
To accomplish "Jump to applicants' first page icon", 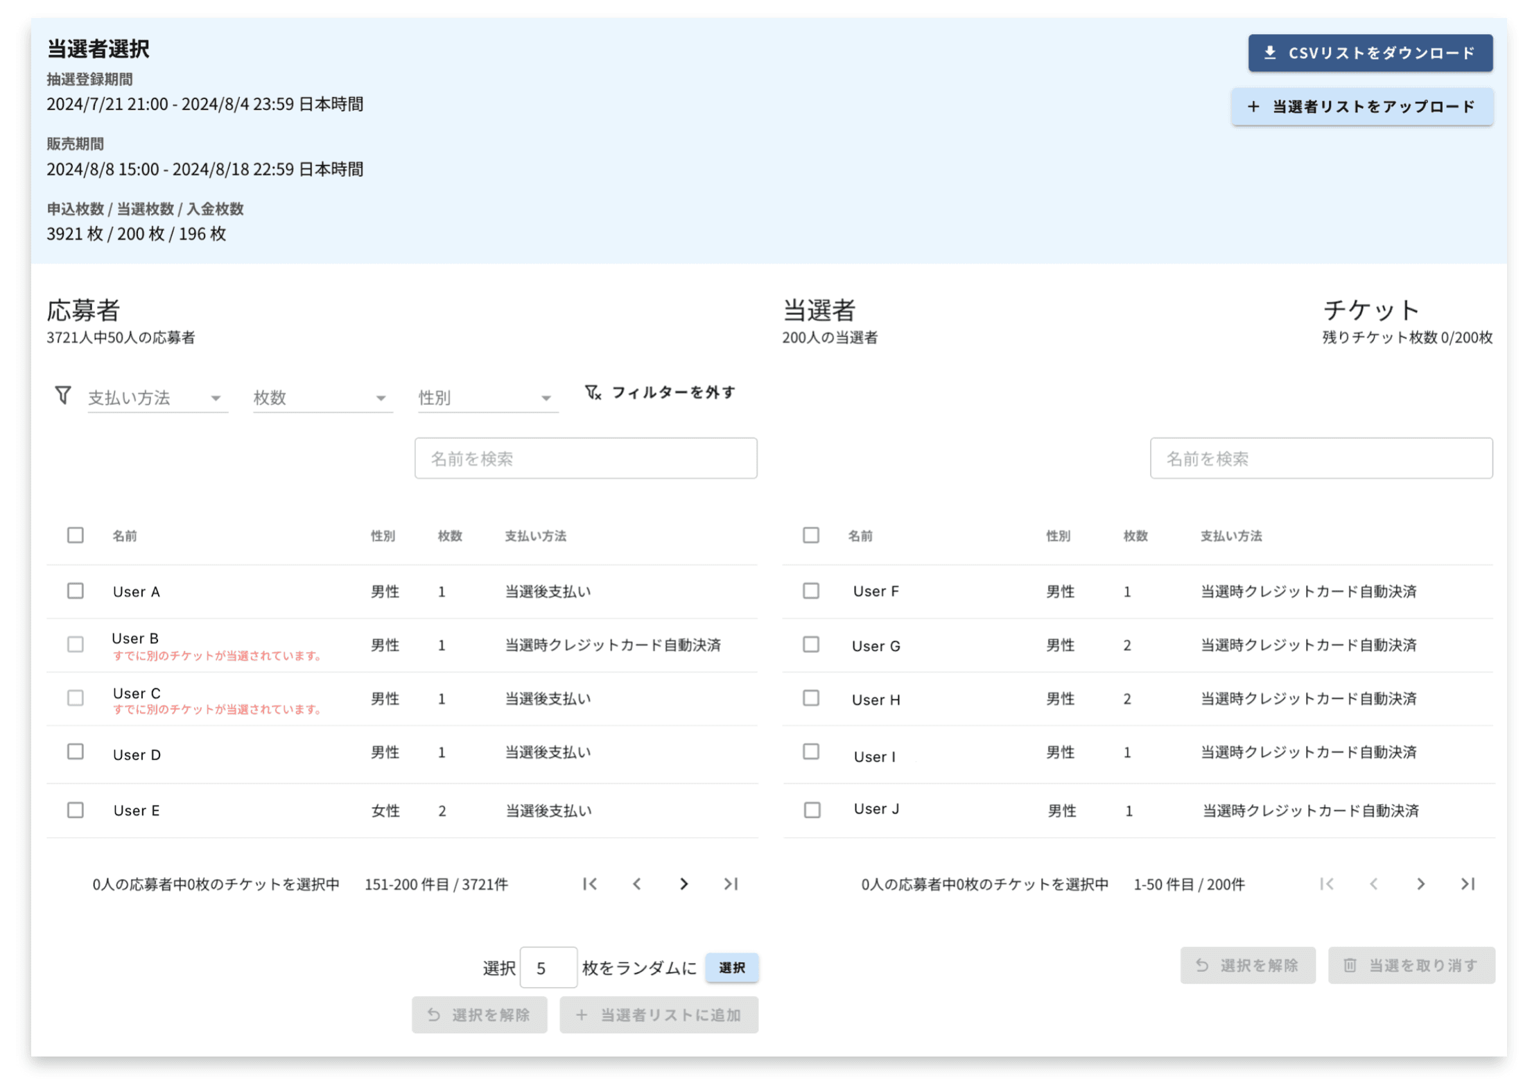I will (x=590, y=884).
